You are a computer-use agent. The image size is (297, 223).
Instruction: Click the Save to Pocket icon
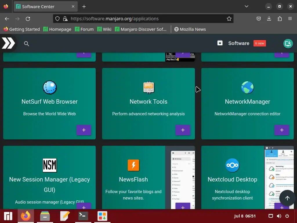click(x=258, y=19)
